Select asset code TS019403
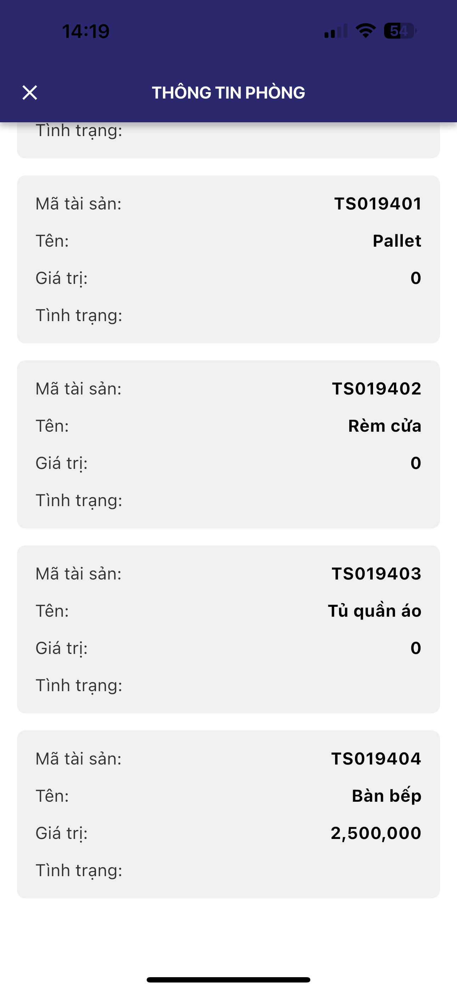 [377, 573]
